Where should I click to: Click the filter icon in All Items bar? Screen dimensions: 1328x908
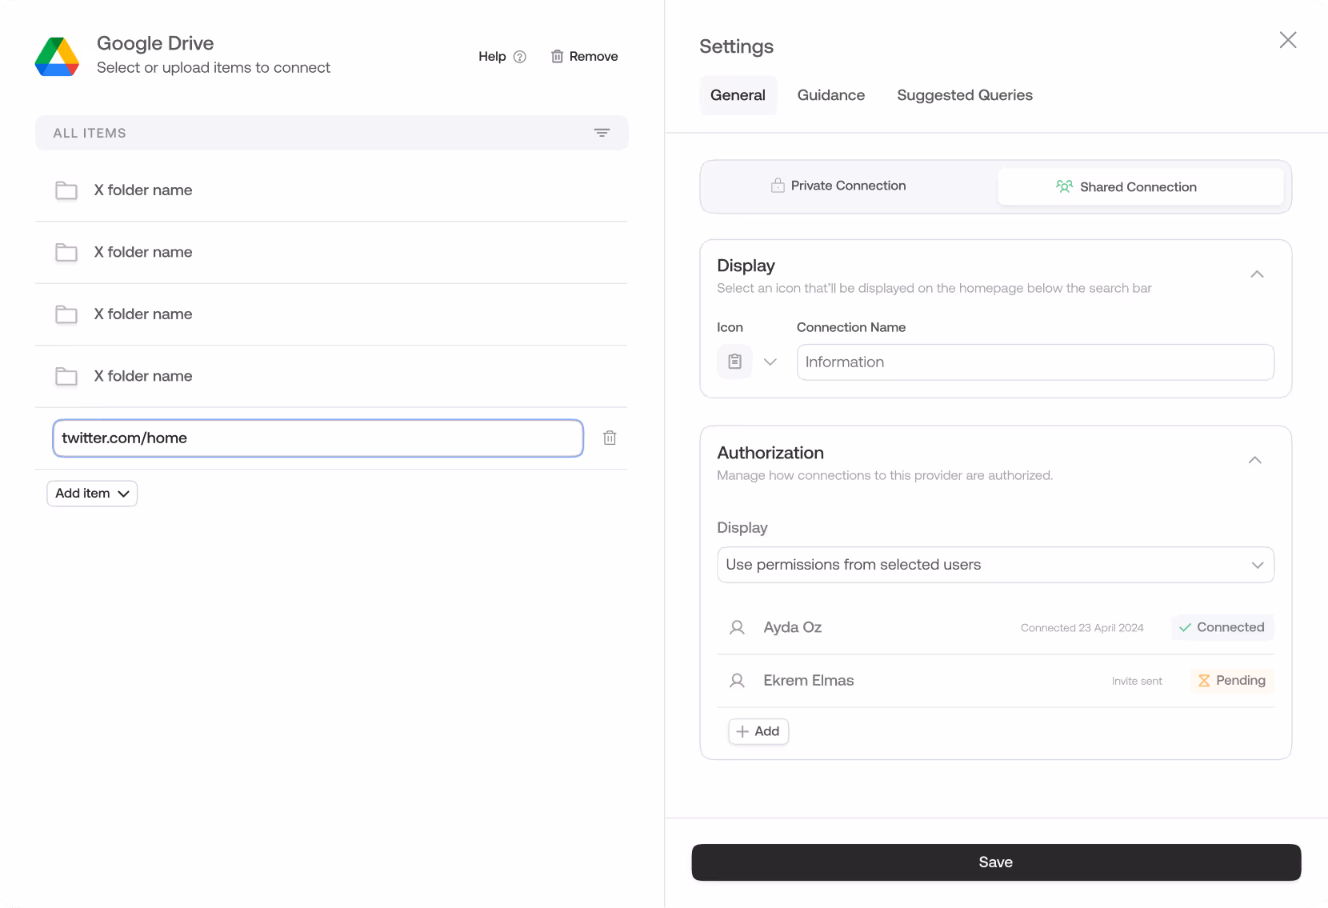pos(602,133)
